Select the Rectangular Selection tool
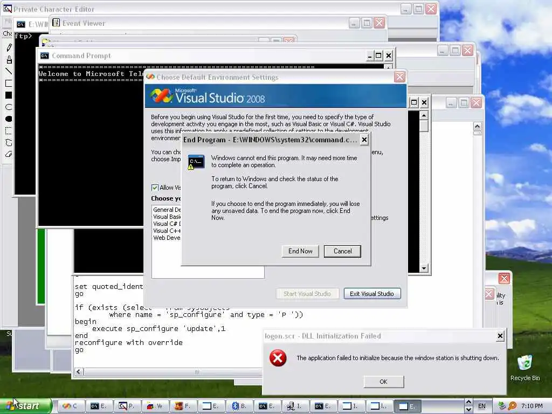The width and height of the screenshot is (552, 414). pos(9,131)
